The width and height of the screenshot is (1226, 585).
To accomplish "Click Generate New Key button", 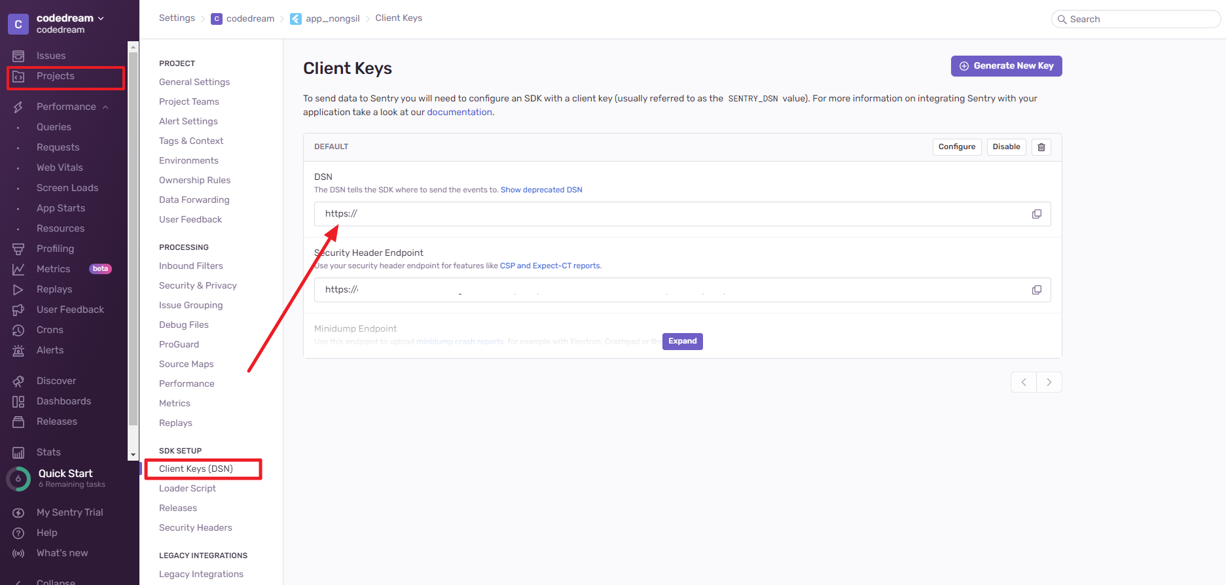I will [x=1006, y=66].
